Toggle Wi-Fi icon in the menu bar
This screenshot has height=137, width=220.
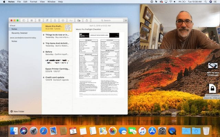pos(171,2)
